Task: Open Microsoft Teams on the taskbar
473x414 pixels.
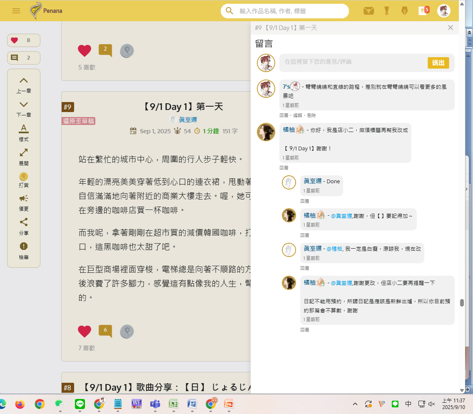Action: pos(155,404)
